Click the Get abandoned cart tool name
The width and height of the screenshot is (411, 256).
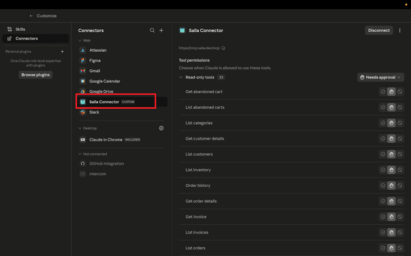point(204,92)
